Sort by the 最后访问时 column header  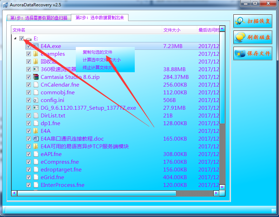208,30
